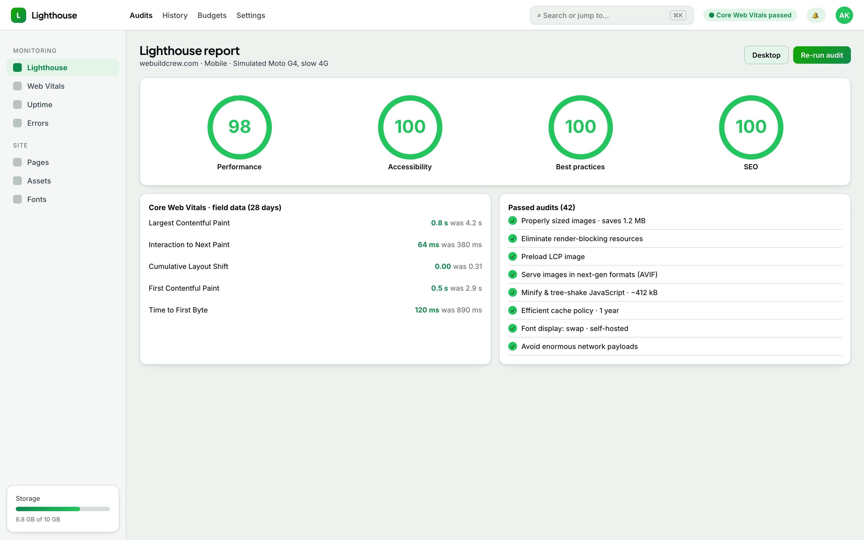864x540 pixels.
Task: Switch report to Desktop
Action: 766,55
